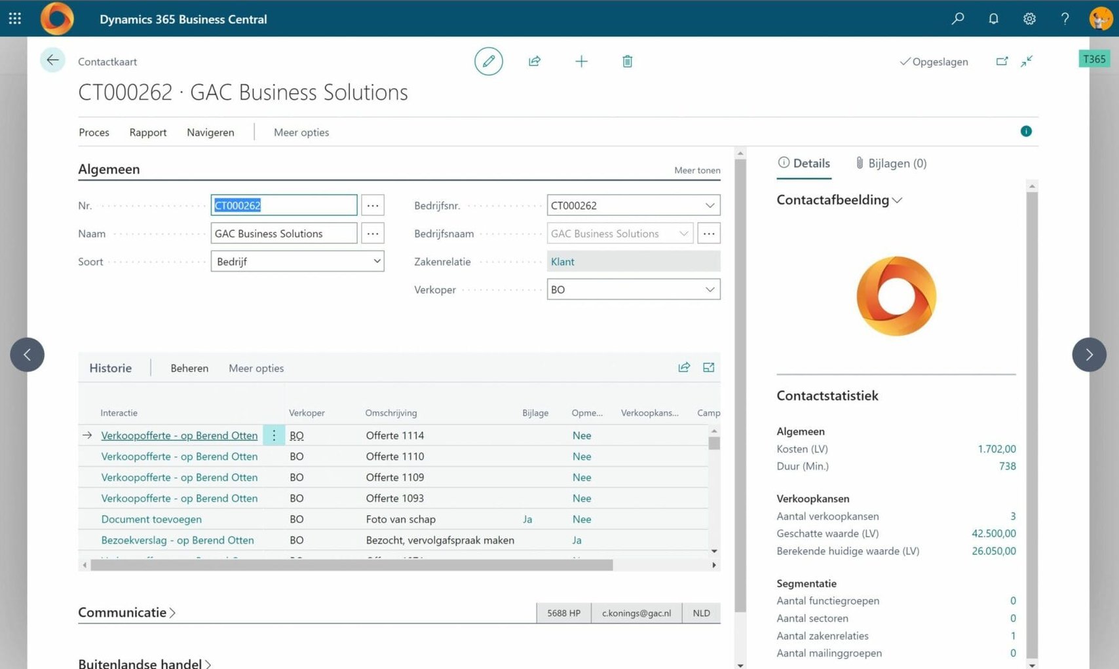The width and height of the screenshot is (1119, 669).
Task: Click the main page vertical scrollbar
Action: coord(740,386)
